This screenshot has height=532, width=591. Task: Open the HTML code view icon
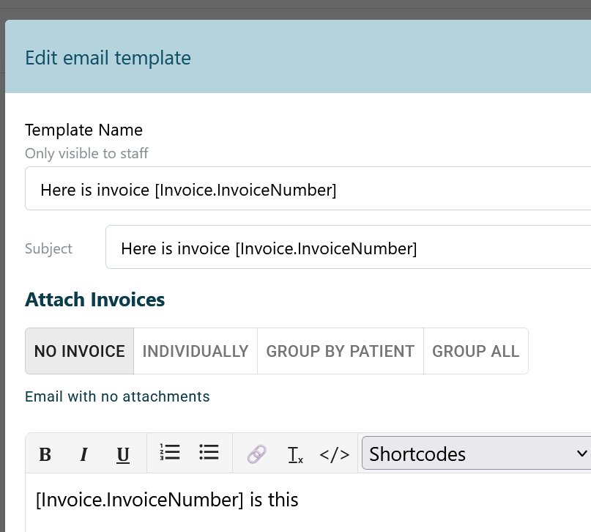tap(335, 454)
